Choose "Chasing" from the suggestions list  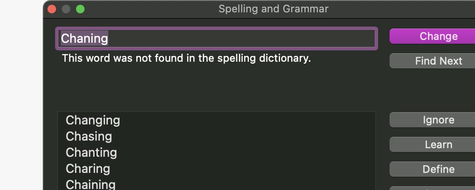click(x=89, y=137)
